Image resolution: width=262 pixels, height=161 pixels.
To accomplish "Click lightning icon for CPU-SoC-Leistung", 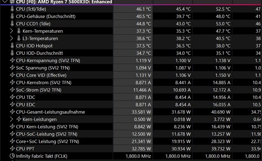I will click(12, 134).
